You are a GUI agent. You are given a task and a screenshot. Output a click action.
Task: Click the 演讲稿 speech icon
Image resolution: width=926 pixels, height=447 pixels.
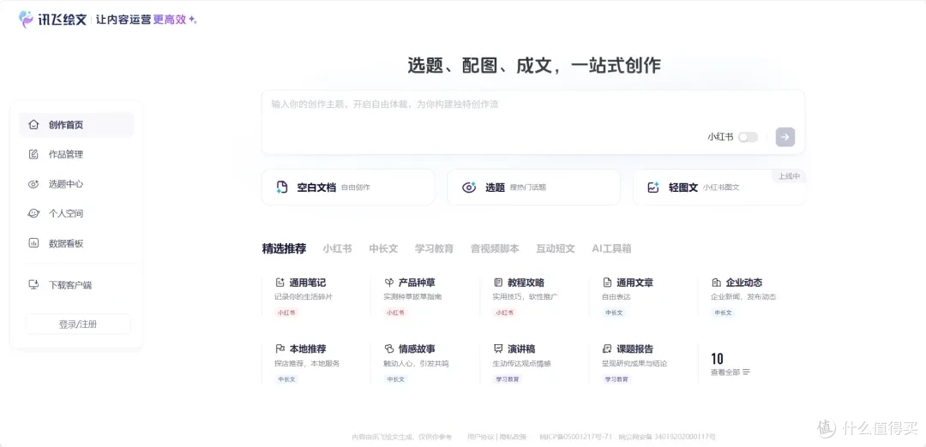point(498,349)
